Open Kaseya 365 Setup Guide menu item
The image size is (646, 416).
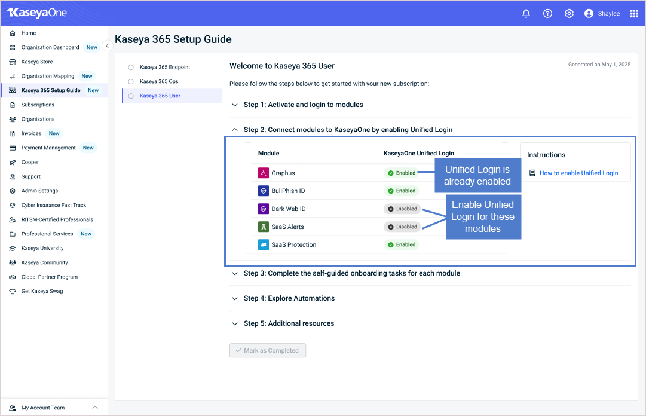(x=54, y=91)
